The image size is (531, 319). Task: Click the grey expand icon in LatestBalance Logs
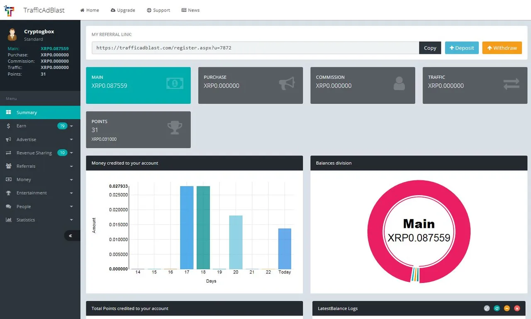point(487,308)
